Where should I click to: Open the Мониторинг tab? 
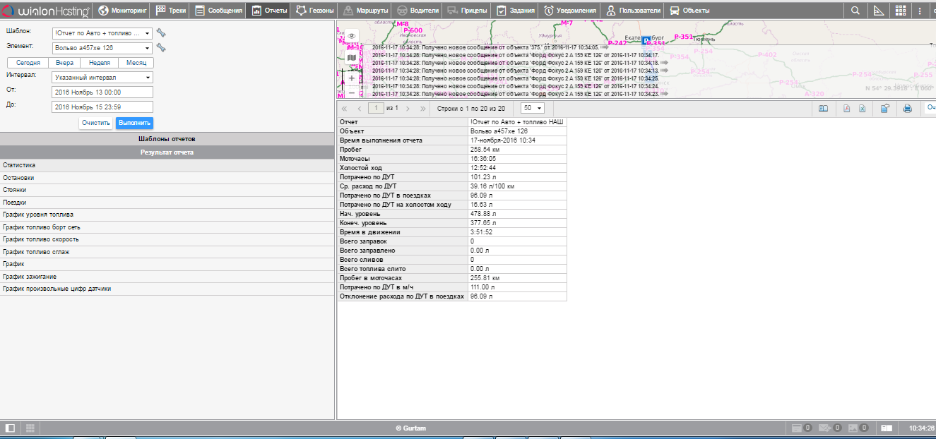pyautogui.click(x=123, y=11)
